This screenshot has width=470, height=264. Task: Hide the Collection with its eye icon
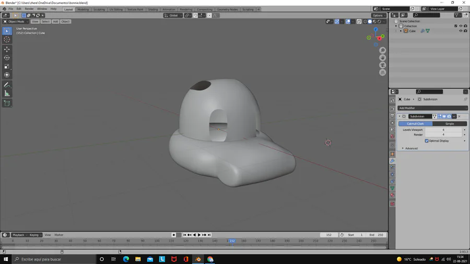tap(461, 26)
